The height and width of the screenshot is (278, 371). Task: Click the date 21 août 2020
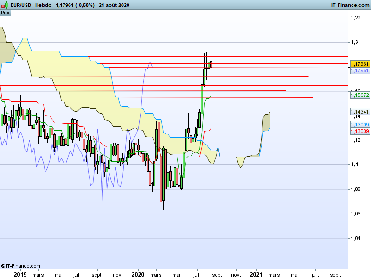[114, 5]
